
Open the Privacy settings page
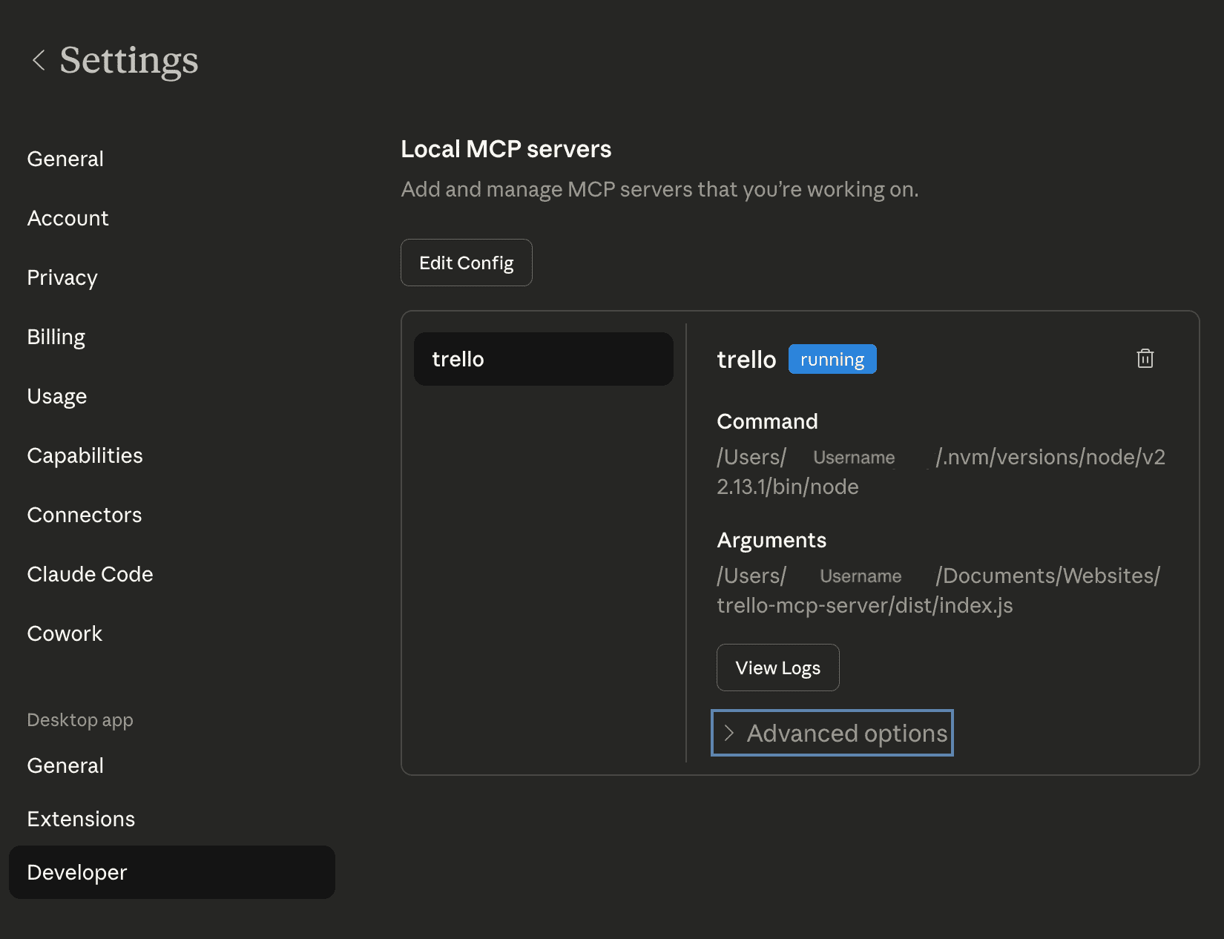click(x=62, y=277)
